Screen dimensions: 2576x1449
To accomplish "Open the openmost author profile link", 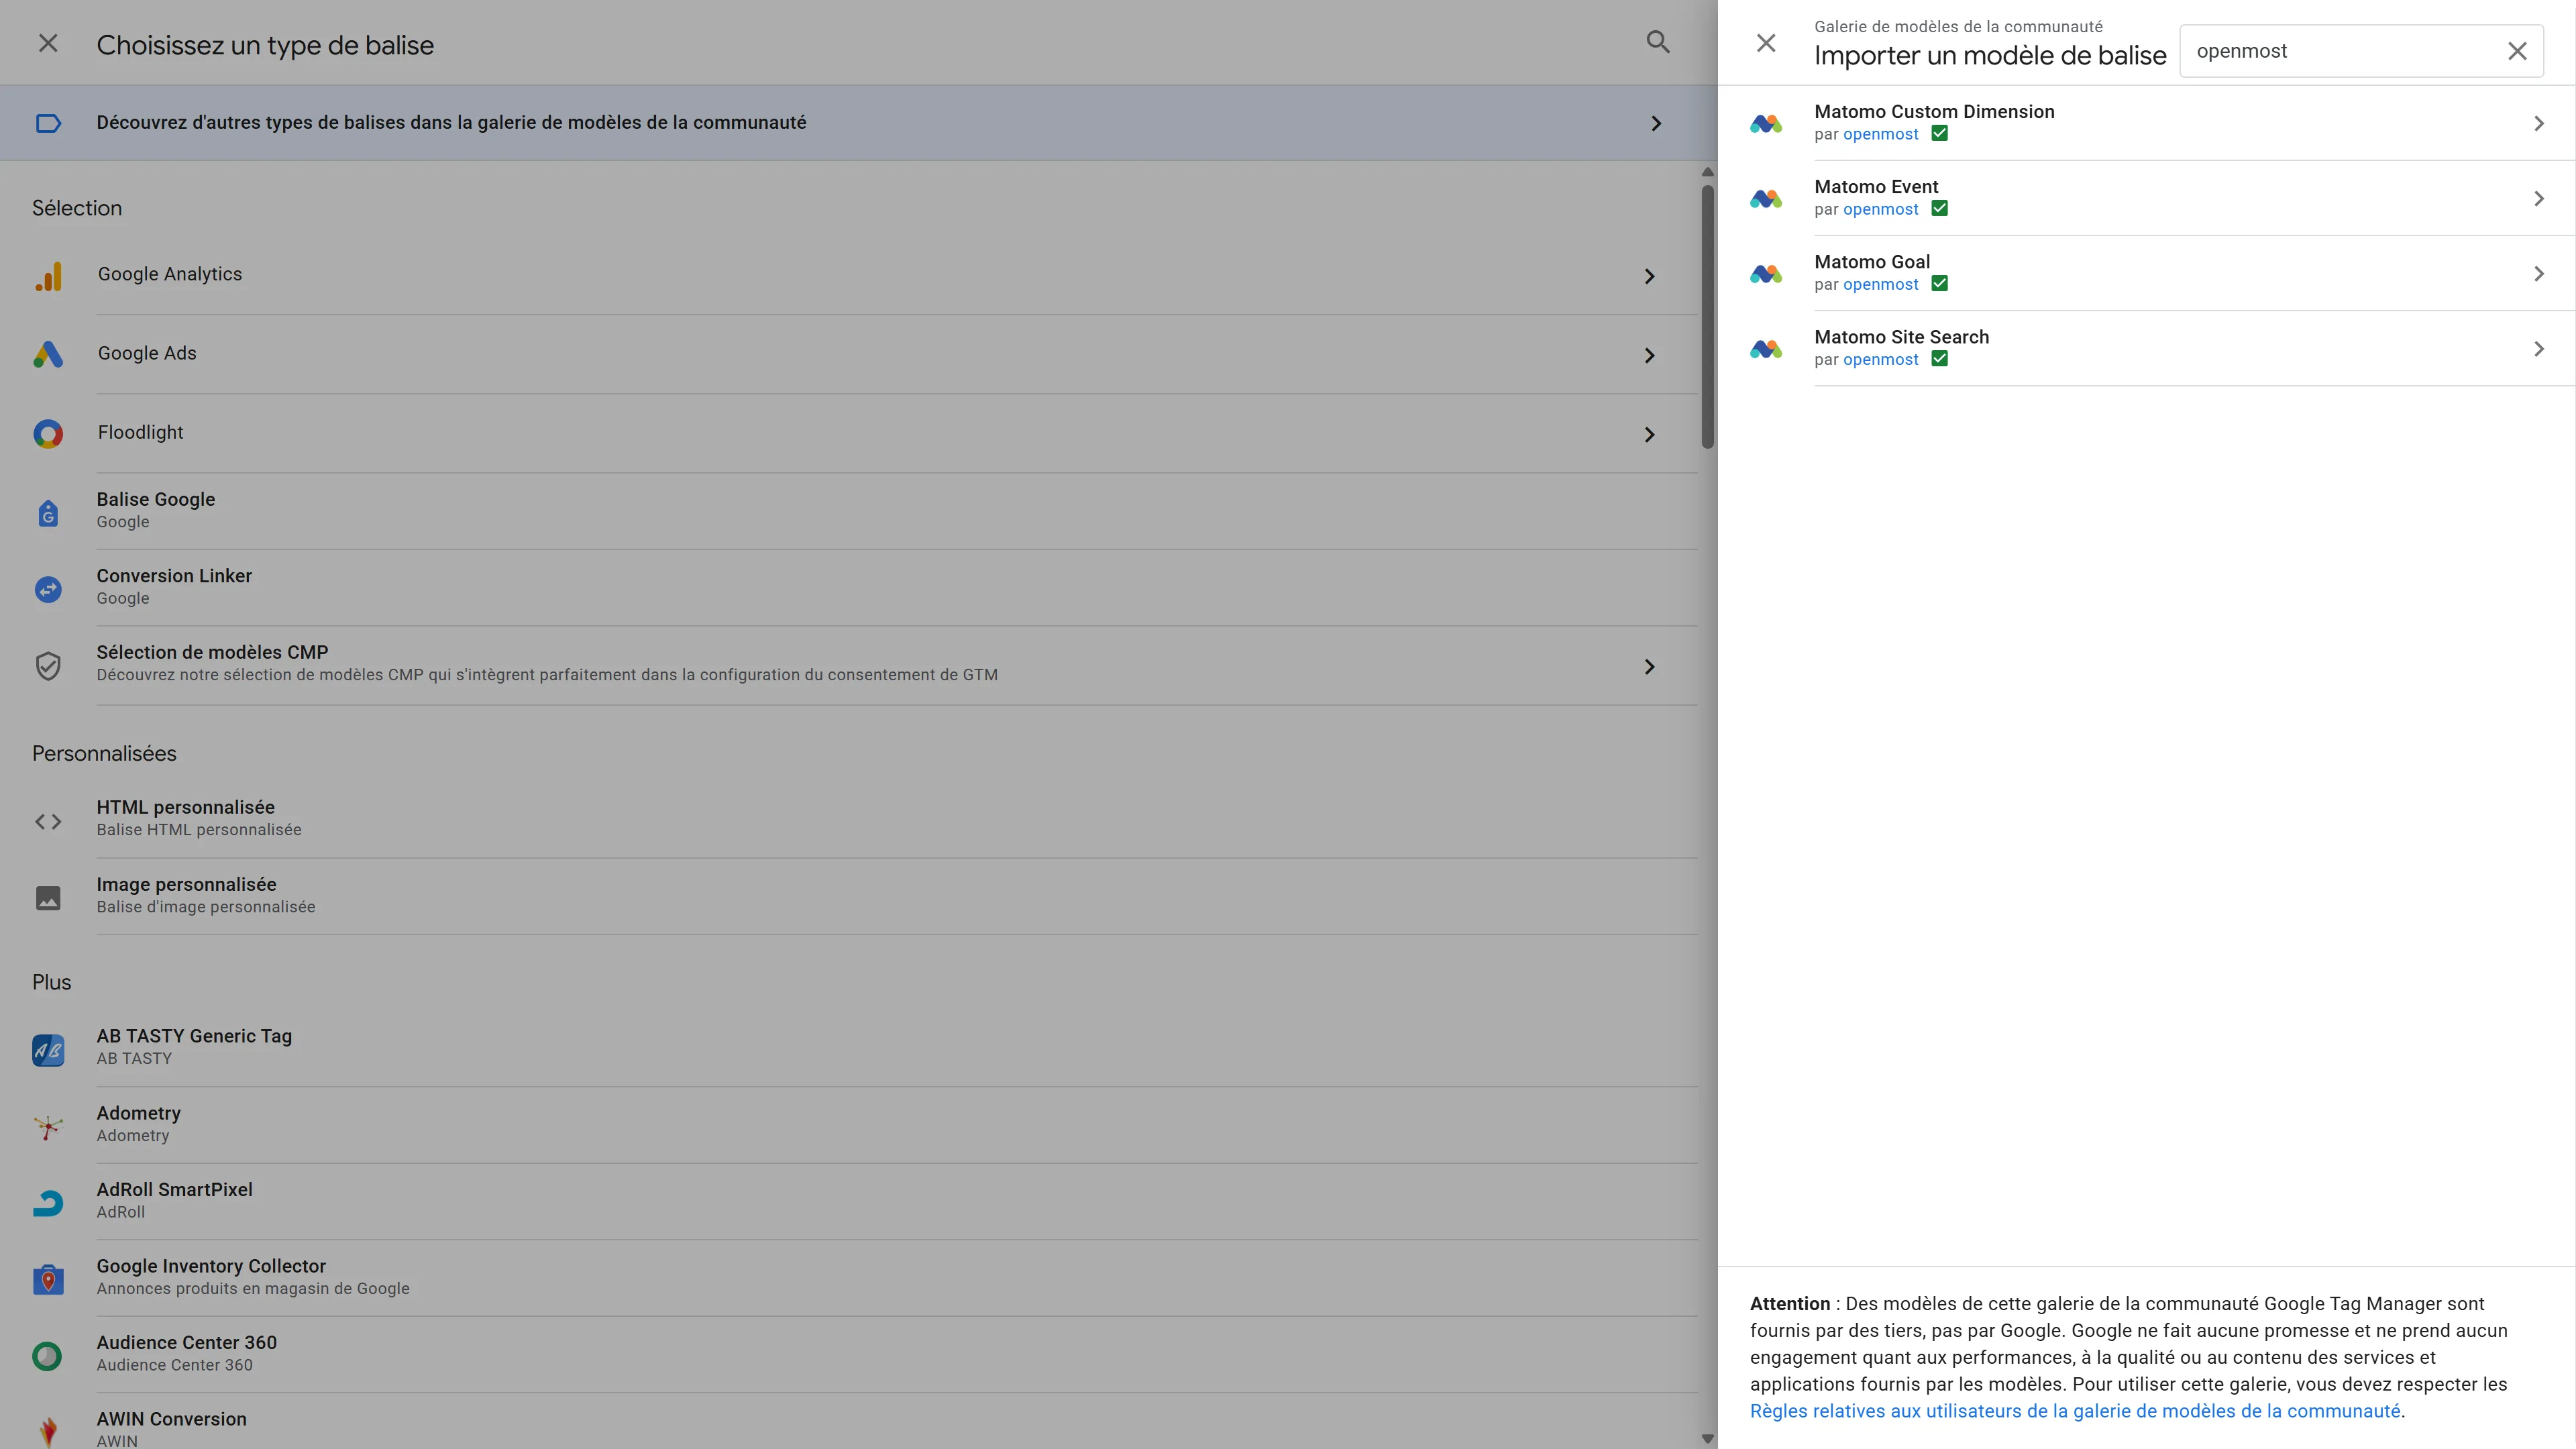I will 1880,134.
